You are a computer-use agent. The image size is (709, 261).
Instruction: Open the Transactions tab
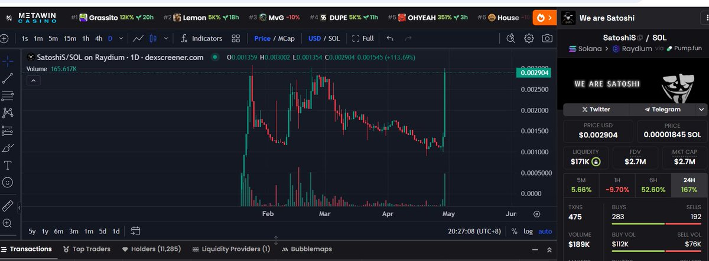point(26,249)
